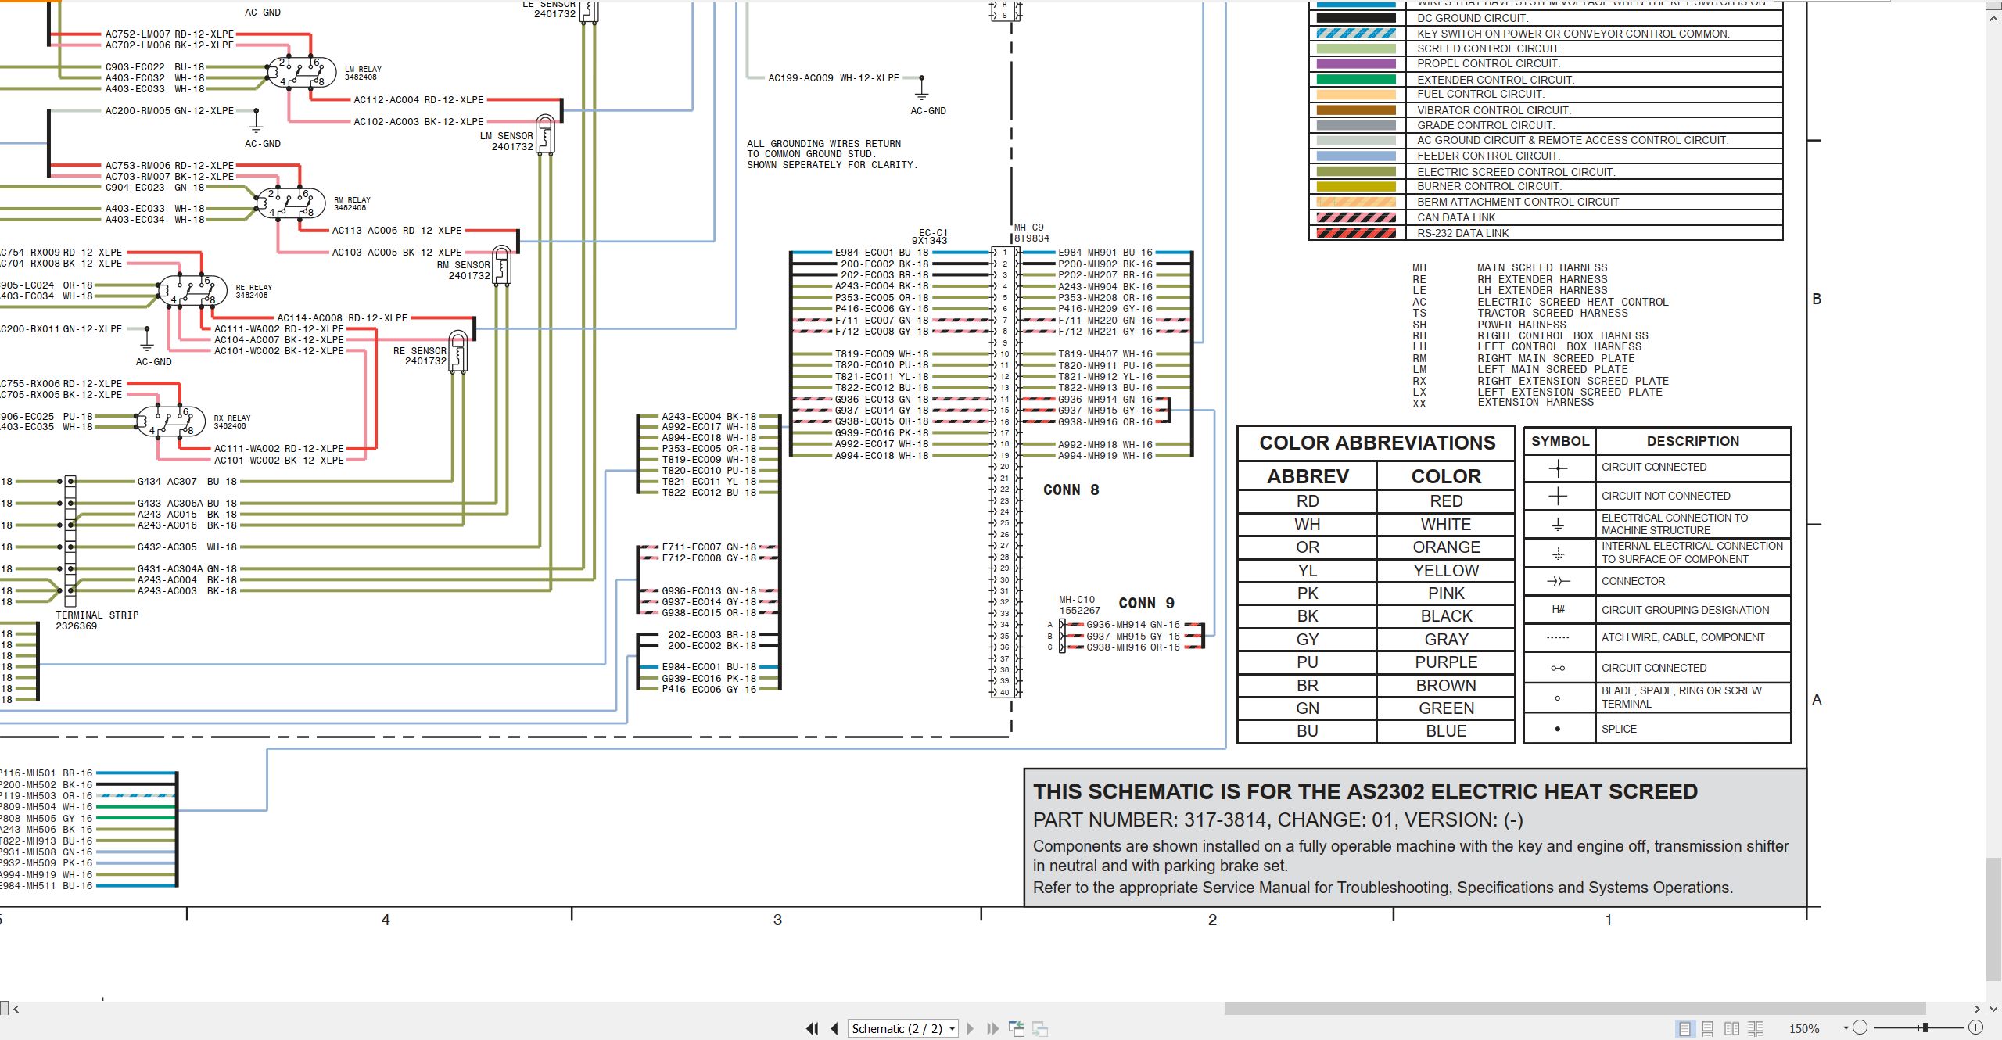This screenshot has height=1040, width=2002.
Task: Switch to two-page scrolling view
Action: tap(1755, 1029)
